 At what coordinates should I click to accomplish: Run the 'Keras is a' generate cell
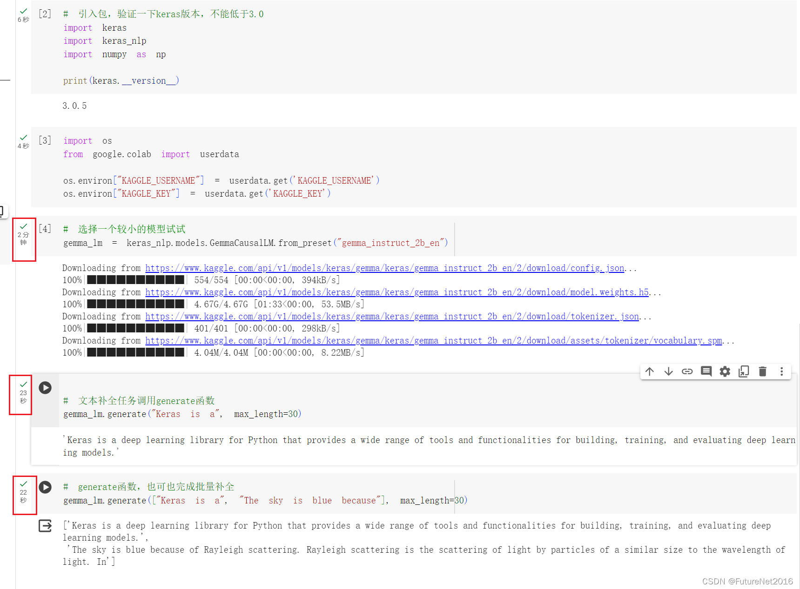(x=45, y=387)
